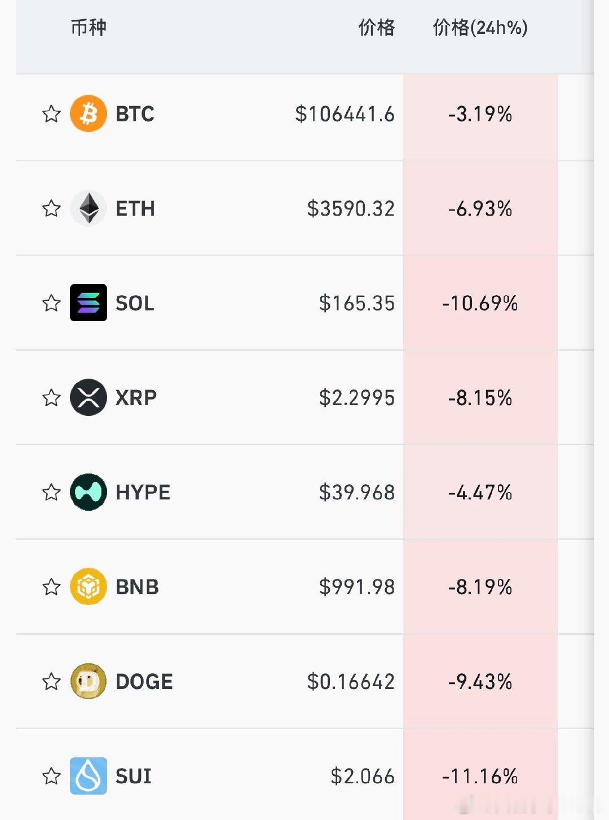The image size is (609, 820).
Task: Click the BTC price $106441.6
Action: (x=345, y=114)
